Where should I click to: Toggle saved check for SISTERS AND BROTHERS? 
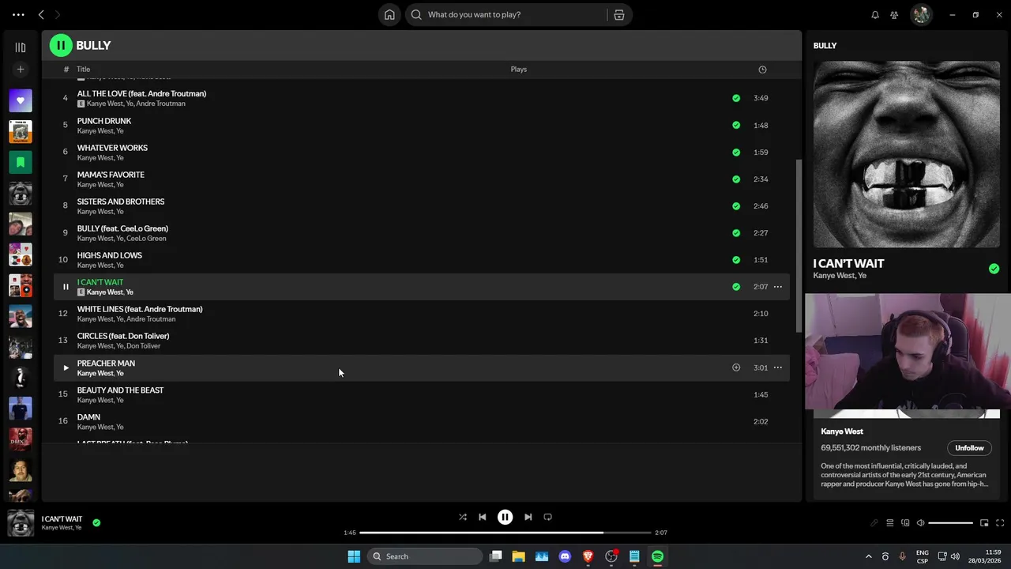736,205
